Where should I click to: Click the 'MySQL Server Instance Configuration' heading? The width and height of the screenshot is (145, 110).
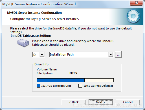pos(34,13)
